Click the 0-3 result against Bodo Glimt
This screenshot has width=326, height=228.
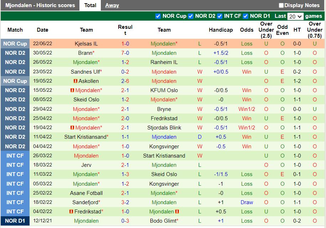[125, 221]
